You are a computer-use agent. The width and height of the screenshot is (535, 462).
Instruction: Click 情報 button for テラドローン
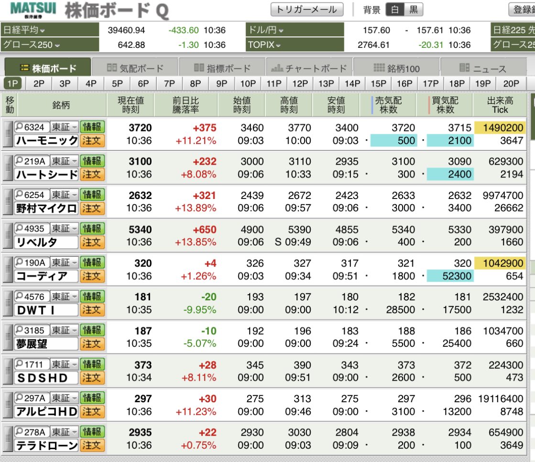pos(92,432)
